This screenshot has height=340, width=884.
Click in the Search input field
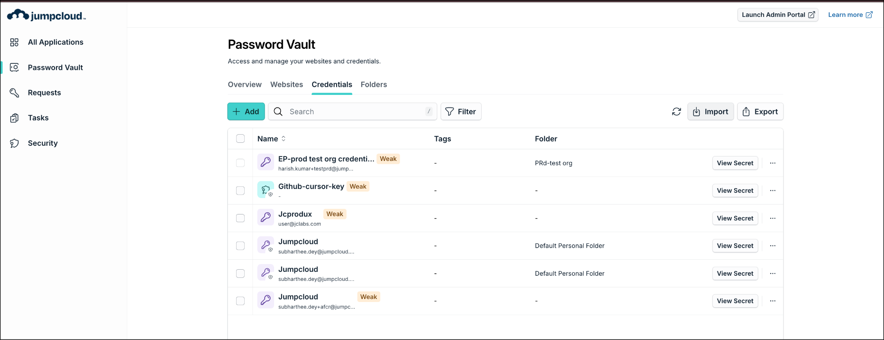(x=353, y=112)
